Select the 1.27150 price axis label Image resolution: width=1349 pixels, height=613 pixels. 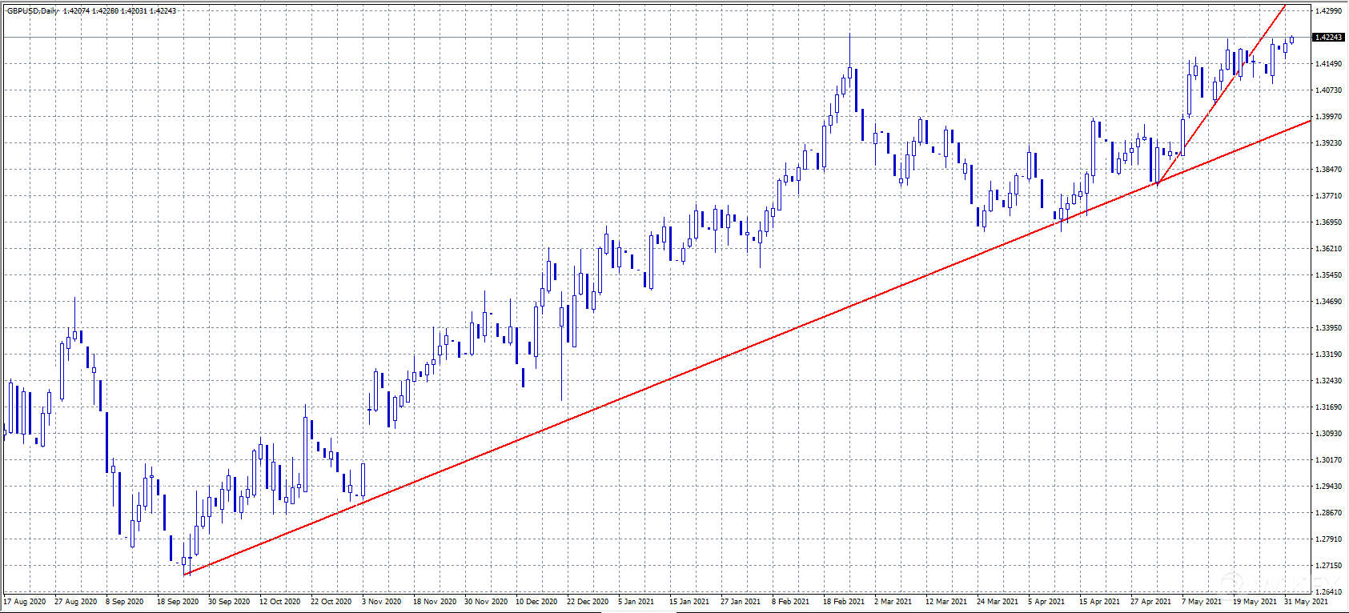pos(1328,566)
